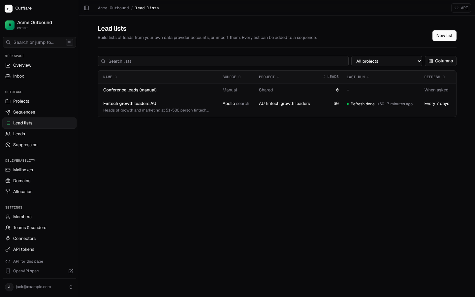Click the Suppression ban icon
Image resolution: width=475 pixels, height=297 pixels.
click(x=8, y=145)
